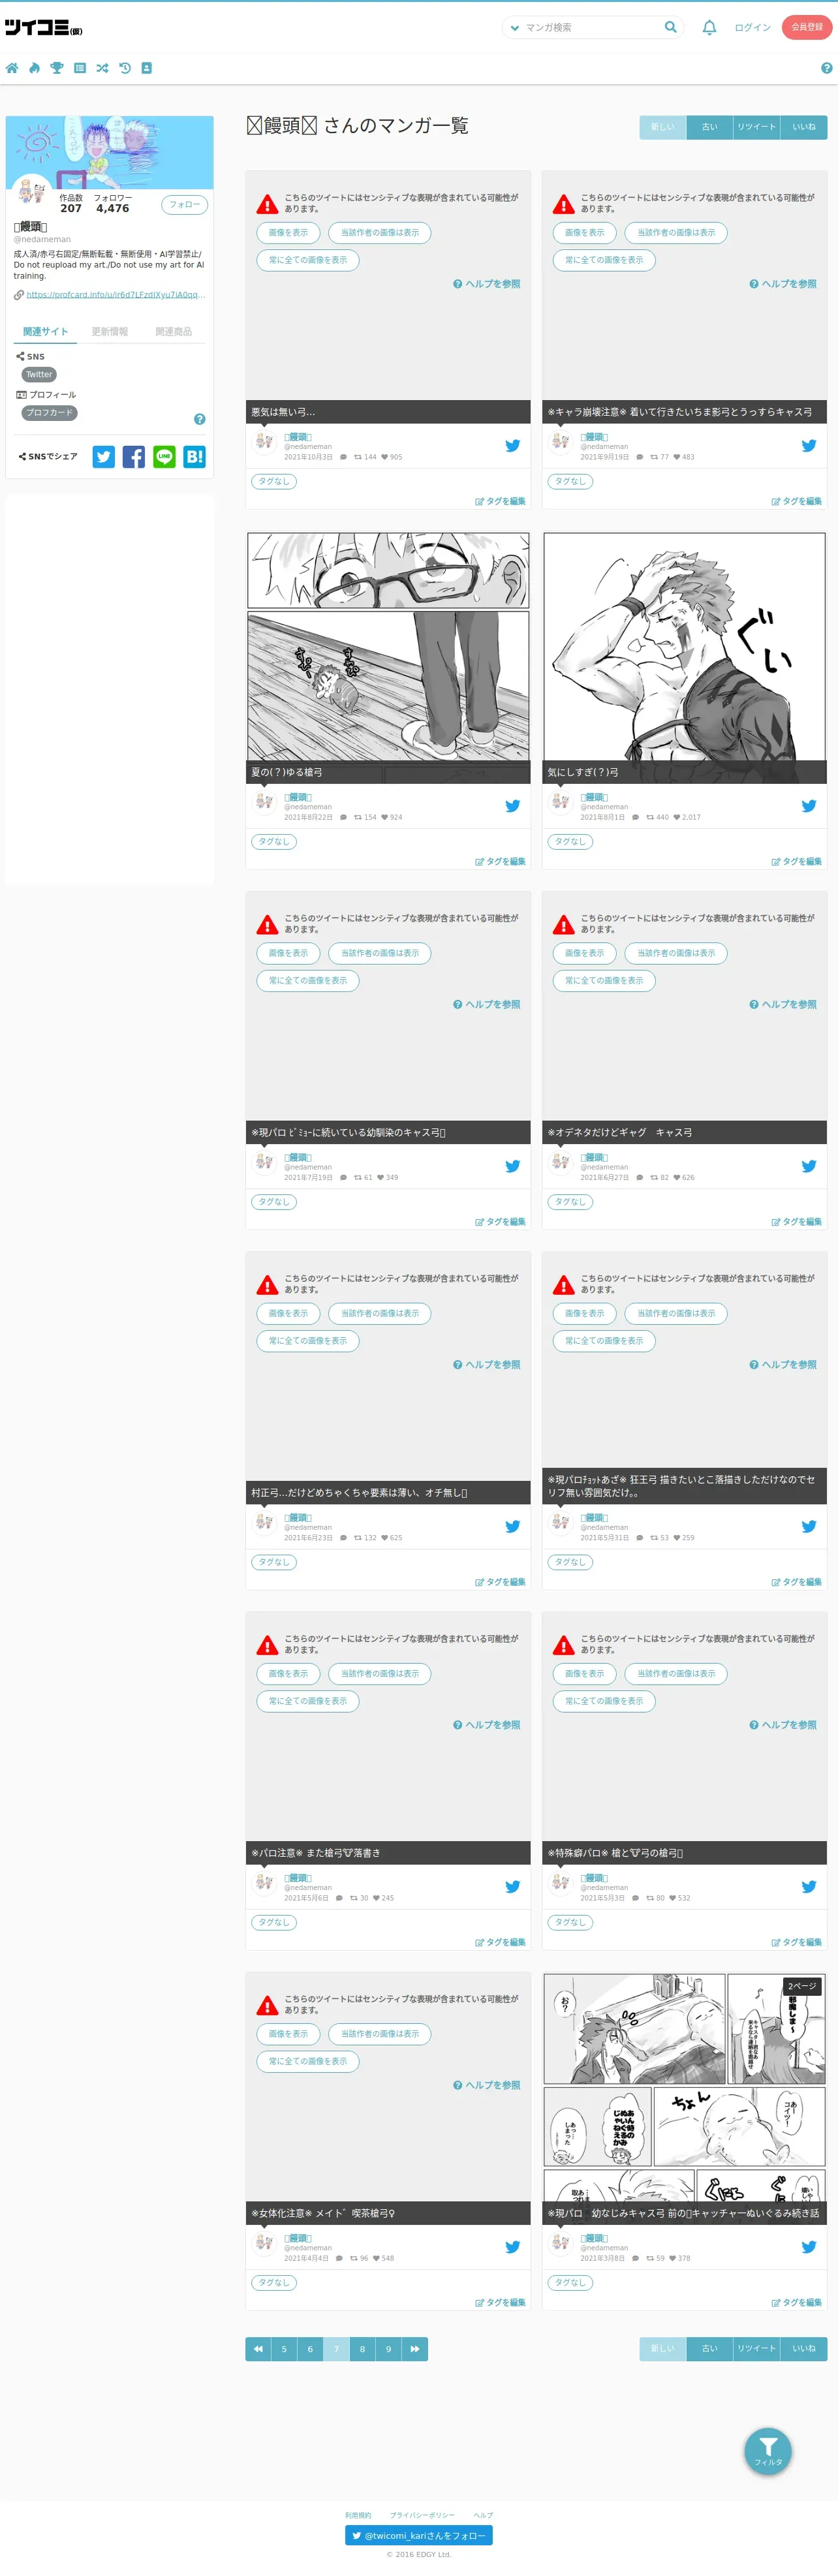Open the floating filter funnel button
The width and height of the screenshot is (838, 2576).
(768, 2451)
